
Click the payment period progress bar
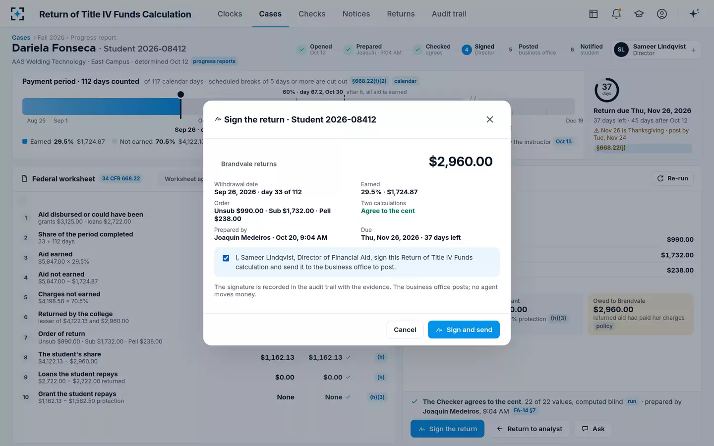(298, 107)
